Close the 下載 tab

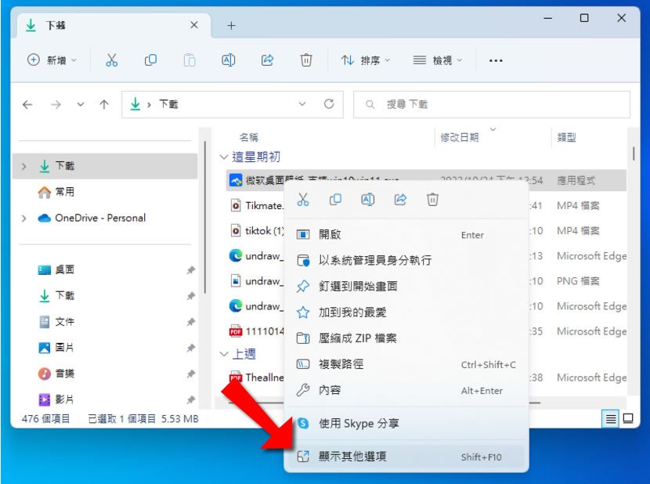194,25
